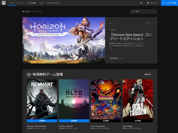
Task: Click the "God's Trigger" title text
Action: [x=128, y=126]
